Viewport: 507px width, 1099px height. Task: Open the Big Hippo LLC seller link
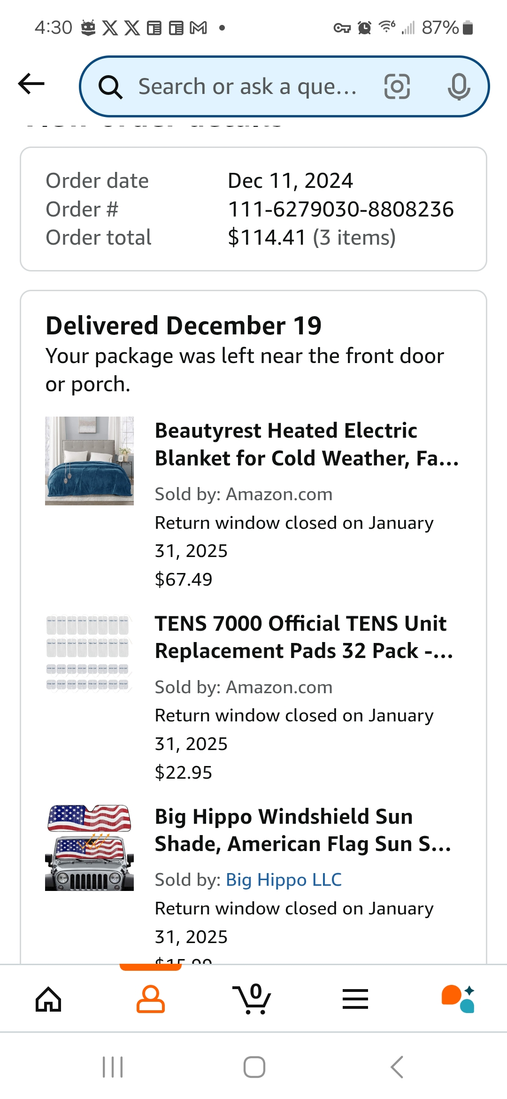tap(284, 880)
